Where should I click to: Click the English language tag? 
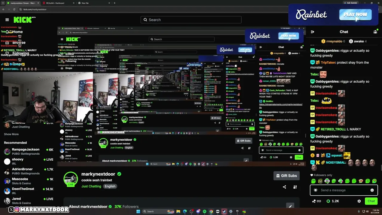click(x=110, y=186)
